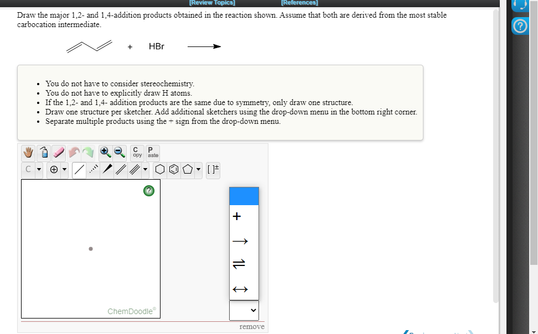This screenshot has height=334, width=538.
Task: Click the Paste button in sketcher toolbar
Action: [x=153, y=152]
